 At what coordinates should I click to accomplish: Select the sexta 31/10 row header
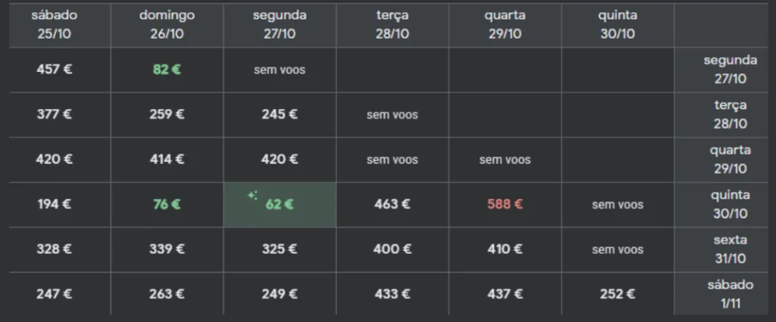[730, 249]
